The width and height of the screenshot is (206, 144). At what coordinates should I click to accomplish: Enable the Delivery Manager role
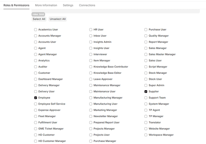click(36, 85)
